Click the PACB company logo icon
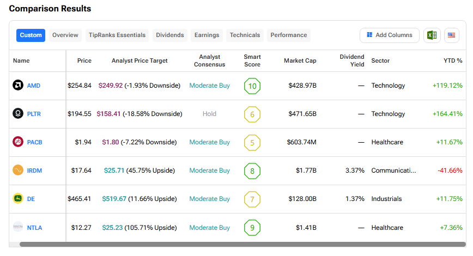The width and height of the screenshot is (473, 256). click(18, 142)
